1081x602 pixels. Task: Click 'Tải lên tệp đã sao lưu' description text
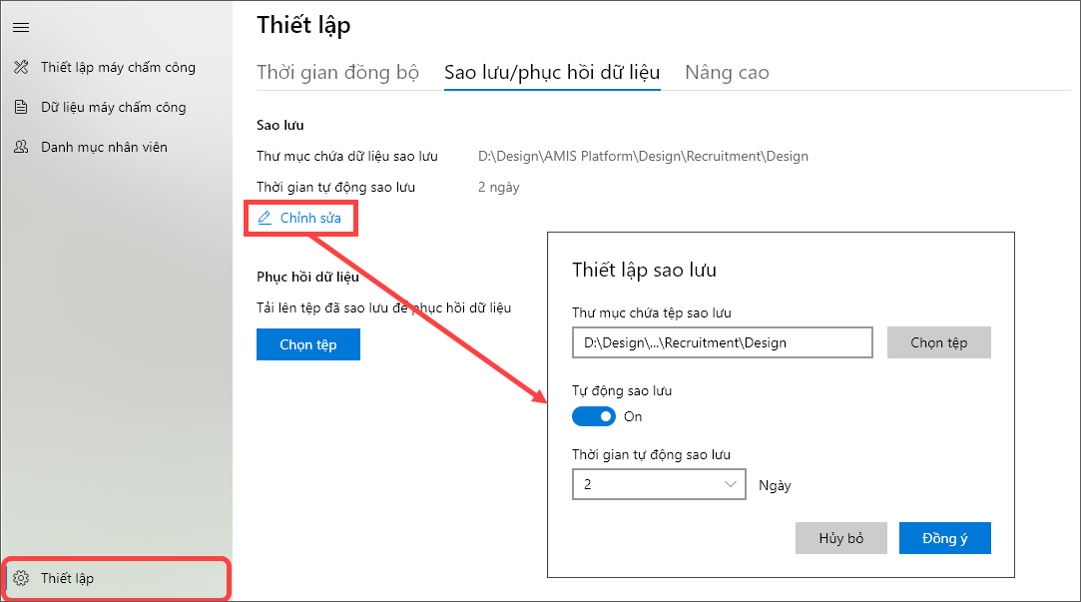coord(384,307)
